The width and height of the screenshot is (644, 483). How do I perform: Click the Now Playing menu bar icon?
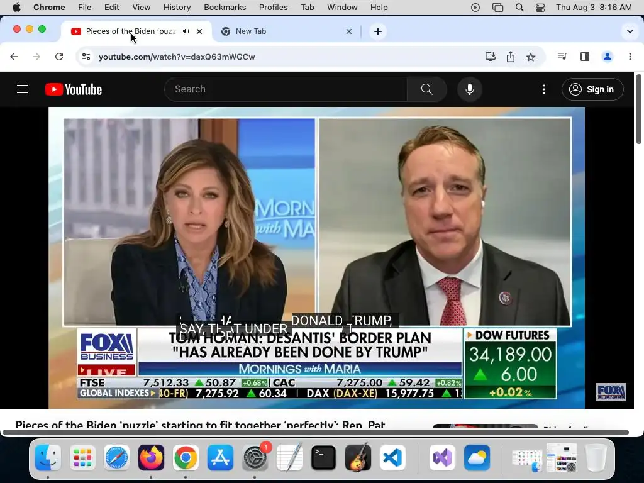coord(475,7)
